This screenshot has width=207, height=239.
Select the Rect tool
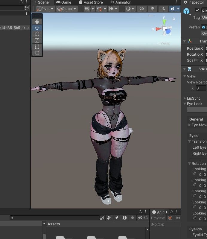coord(37,47)
